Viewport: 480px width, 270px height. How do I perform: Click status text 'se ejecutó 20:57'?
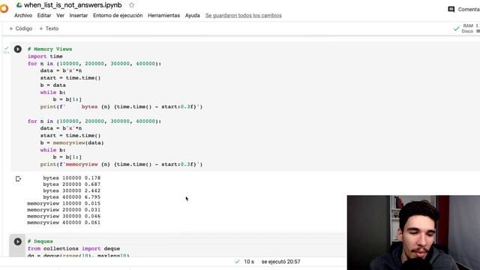280,262
